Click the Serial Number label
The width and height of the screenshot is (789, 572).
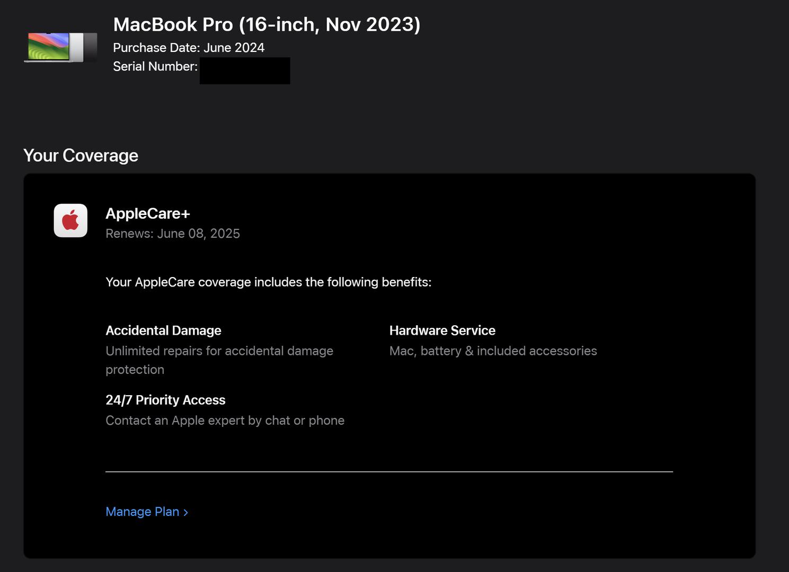[x=155, y=66]
